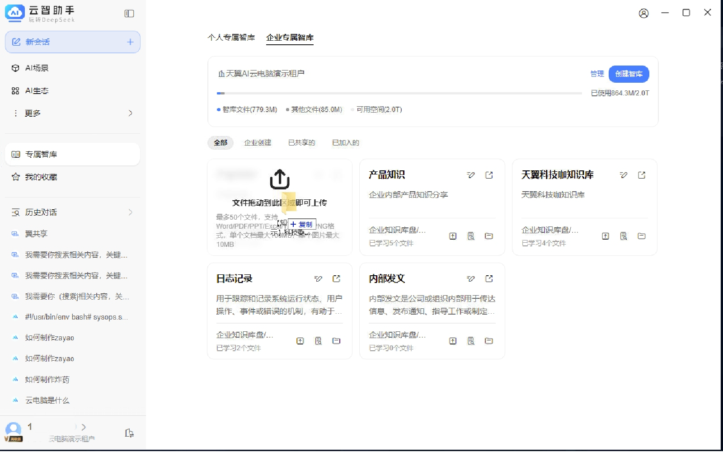Click the share icon on 天翼科技咖知识库 card
The height and width of the screenshot is (452, 723).
tap(642, 175)
